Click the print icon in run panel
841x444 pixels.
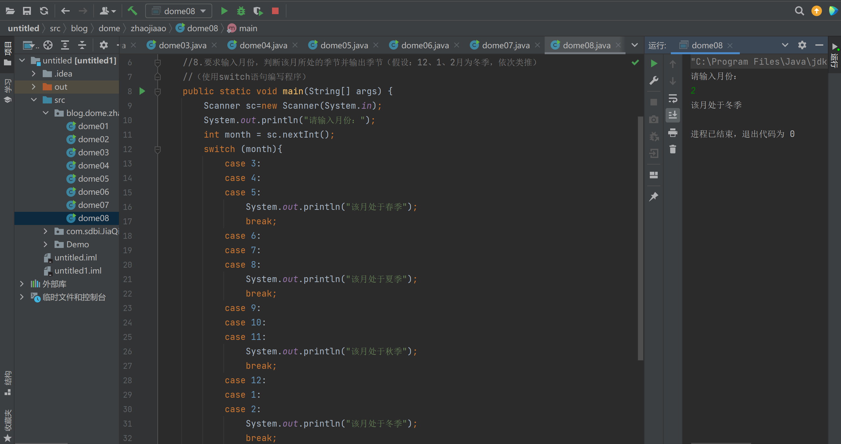pyautogui.click(x=672, y=132)
